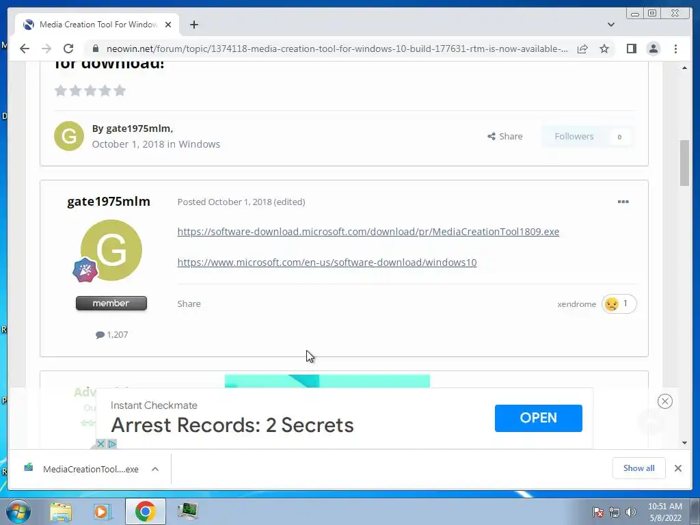
Task: Expand the download item options chevron
Action: pos(155,469)
